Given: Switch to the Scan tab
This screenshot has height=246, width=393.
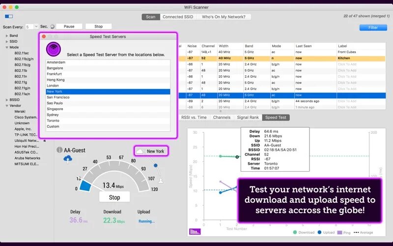Looking at the screenshot, I should (x=151, y=17).
